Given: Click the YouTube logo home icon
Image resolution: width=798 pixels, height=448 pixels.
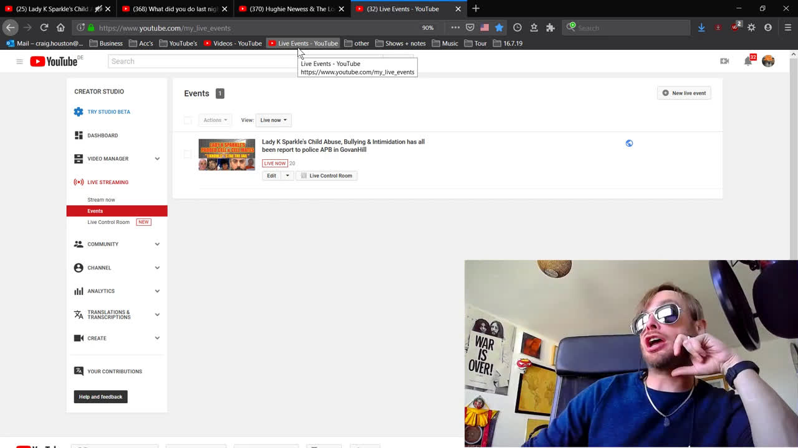Looking at the screenshot, I should click(x=54, y=61).
